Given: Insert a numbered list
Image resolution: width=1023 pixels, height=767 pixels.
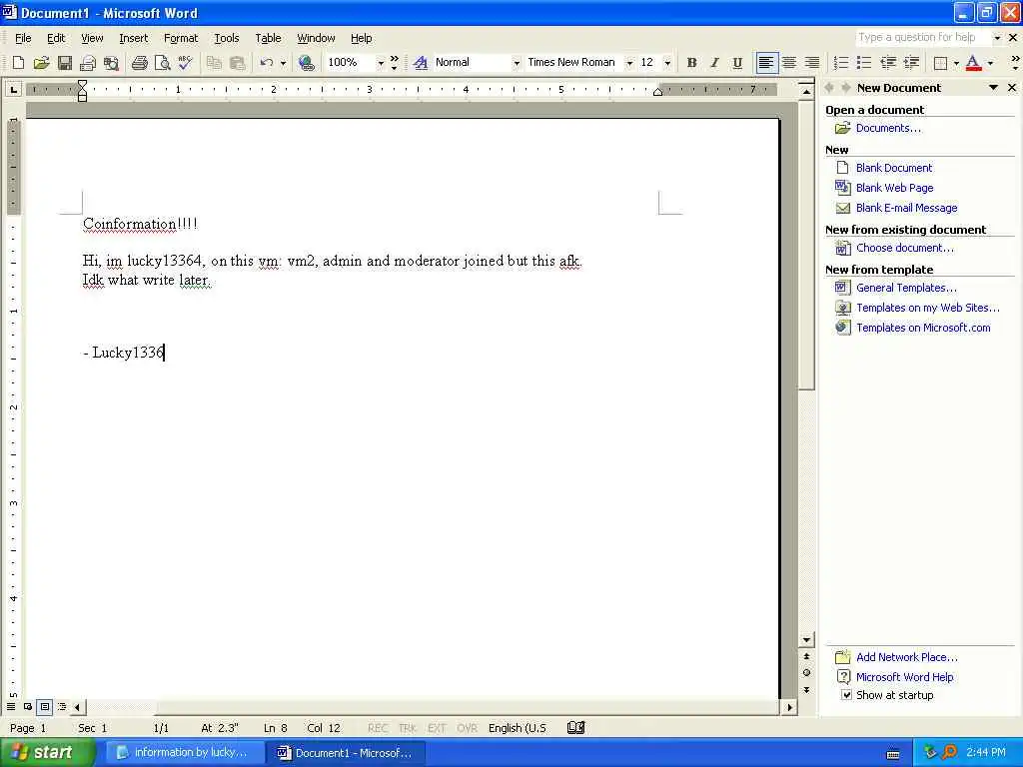Looking at the screenshot, I should coord(841,63).
